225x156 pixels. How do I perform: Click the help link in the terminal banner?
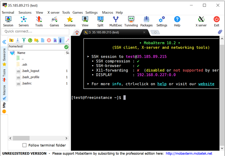click(x=162, y=84)
